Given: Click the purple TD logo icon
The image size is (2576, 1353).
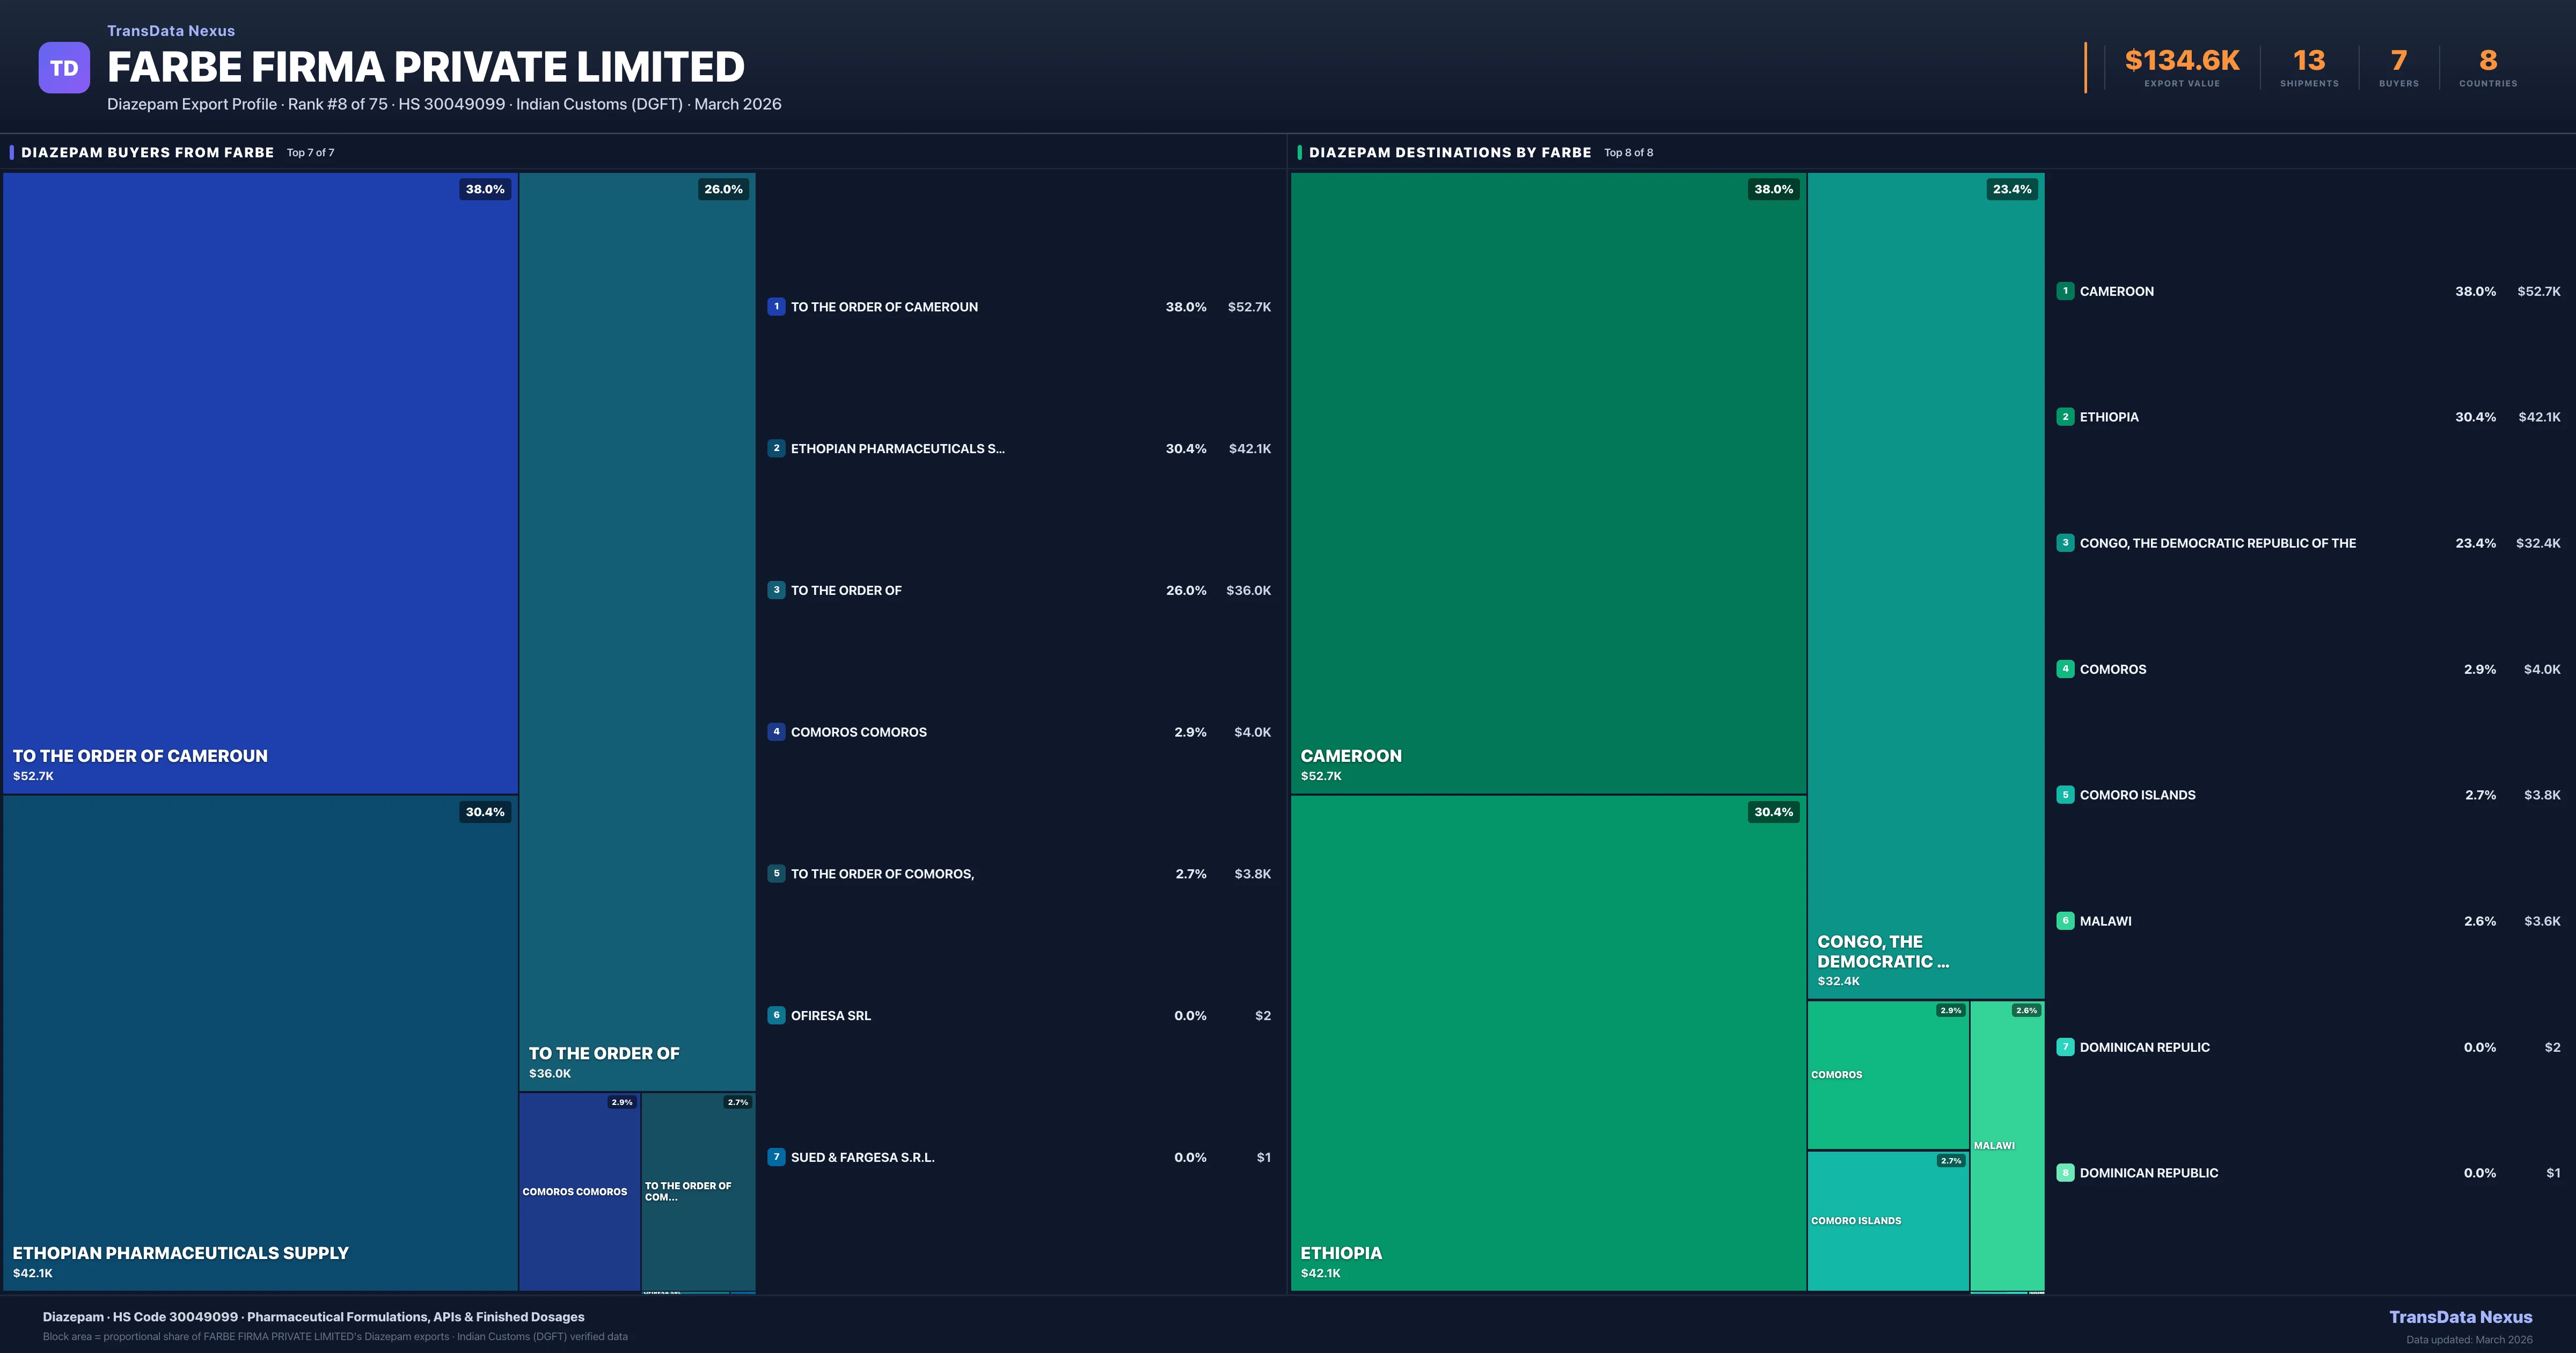Looking at the screenshot, I should coord(64,68).
